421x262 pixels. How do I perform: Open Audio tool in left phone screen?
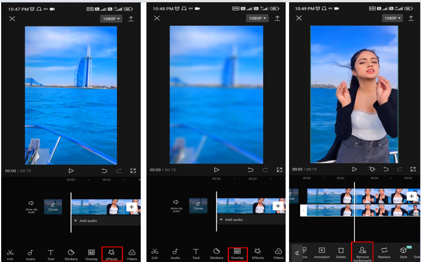[30, 254]
